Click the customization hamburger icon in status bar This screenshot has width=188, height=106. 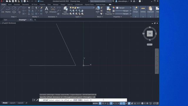(157, 103)
